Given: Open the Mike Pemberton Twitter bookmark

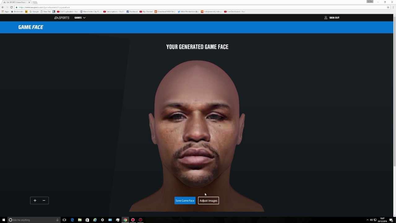Looking at the screenshot, I should (x=188, y=12).
